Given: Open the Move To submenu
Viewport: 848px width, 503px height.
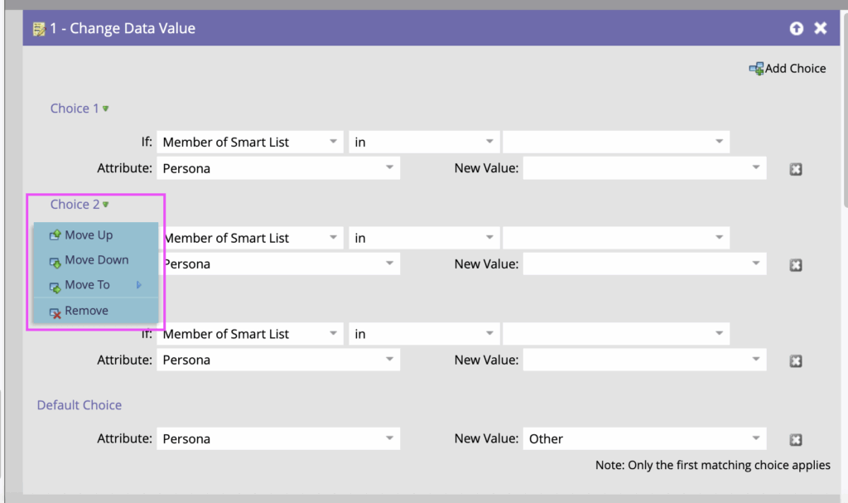Looking at the screenshot, I should tap(87, 285).
